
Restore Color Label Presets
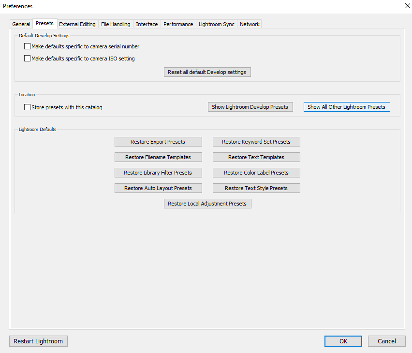(x=256, y=173)
